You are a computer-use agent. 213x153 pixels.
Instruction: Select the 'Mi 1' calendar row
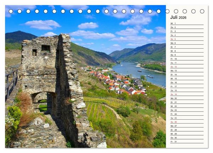pos(187,23)
